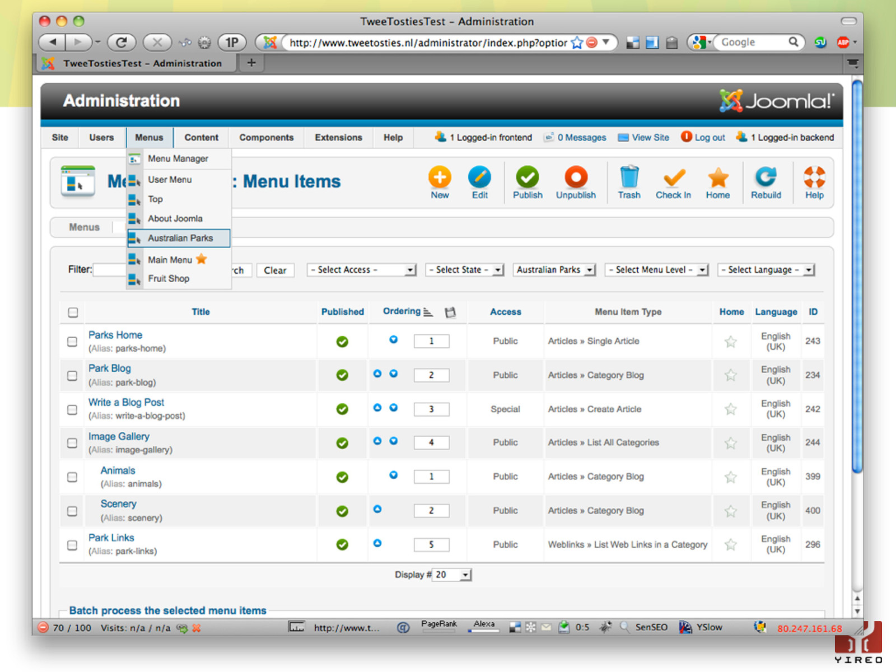Click the page vertical scrollbar thumb
The width and height of the screenshot is (896, 672).
click(857, 277)
